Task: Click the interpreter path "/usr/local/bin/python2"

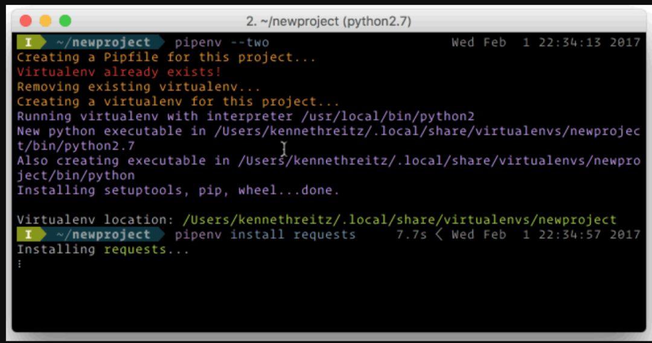Action: 388,116
